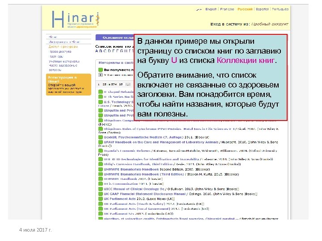Switch language to Español
The image size is (322, 241).
(262, 9)
